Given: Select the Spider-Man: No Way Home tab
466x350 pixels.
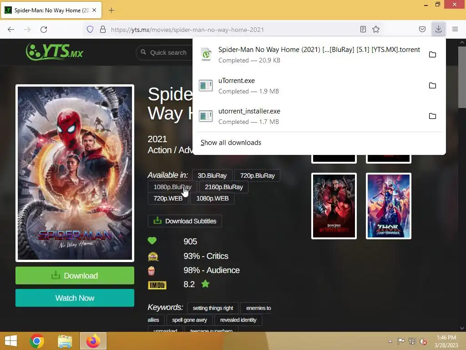Looking at the screenshot, I should point(51,10).
